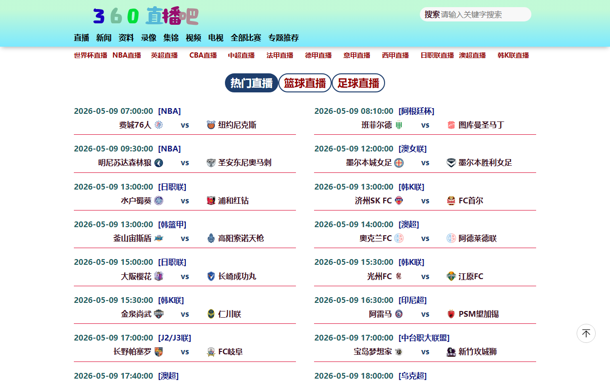610x381 pixels.
Task: Open the 世界杯直播 link
Action: pos(91,55)
